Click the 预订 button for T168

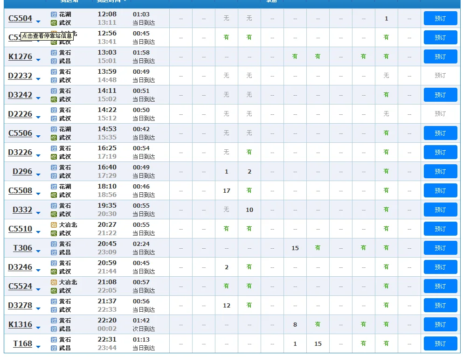point(440,343)
